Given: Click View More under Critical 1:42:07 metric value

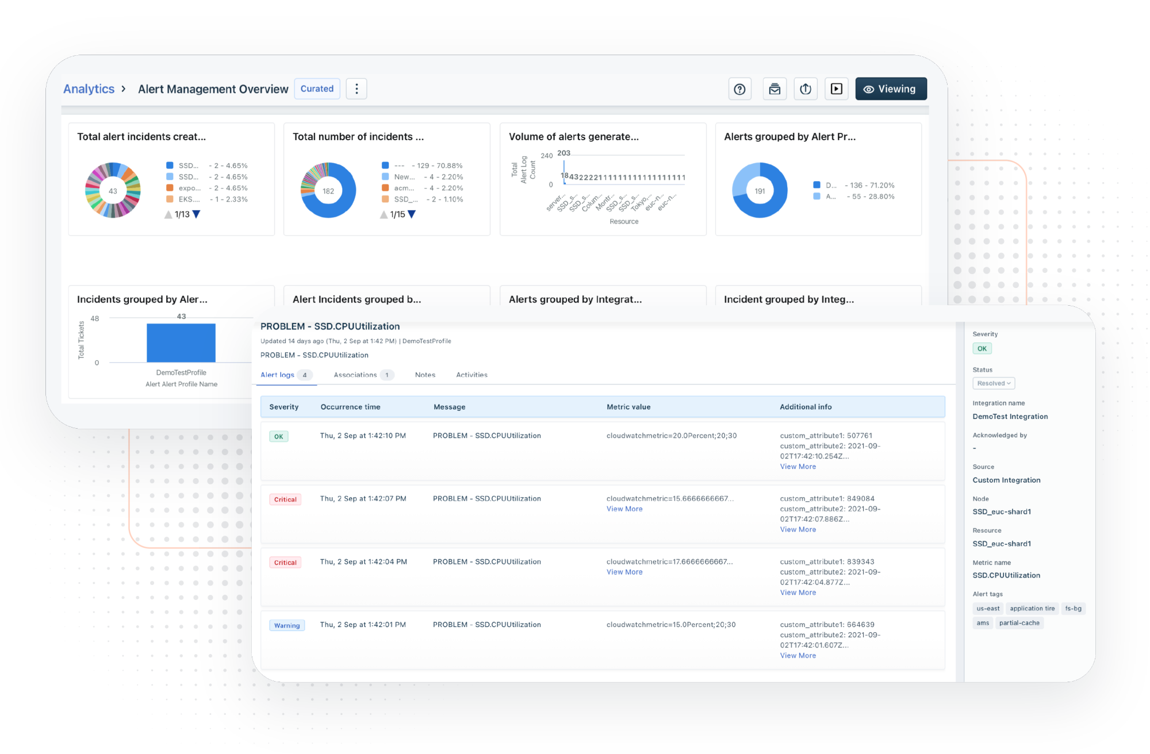Looking at the screenshot, I should [x=624, y=509].
